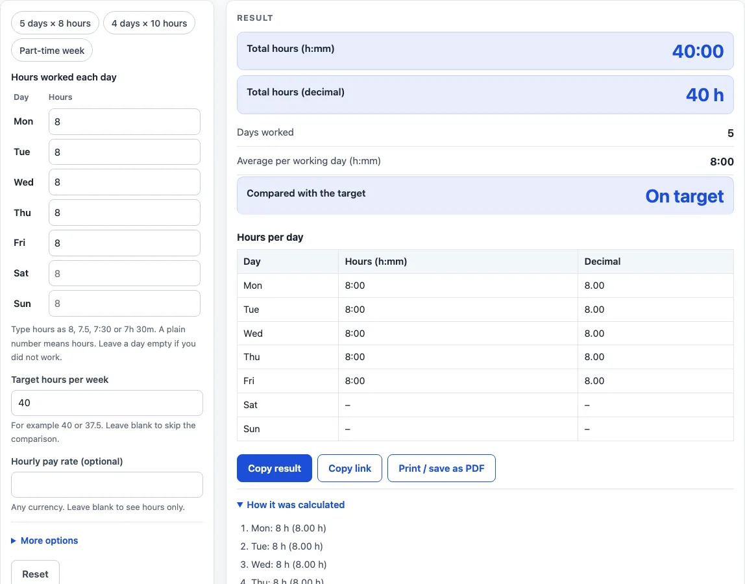Edit the Tue hours input
Image resolution: width=745 pixels, height=584 pixels.
click(125, 152)
